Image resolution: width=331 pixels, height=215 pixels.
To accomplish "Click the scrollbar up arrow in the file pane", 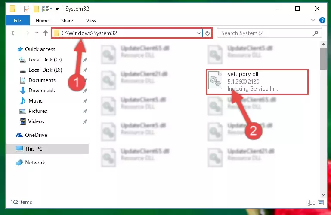I will pyautogui.click(x=323, y=45).
